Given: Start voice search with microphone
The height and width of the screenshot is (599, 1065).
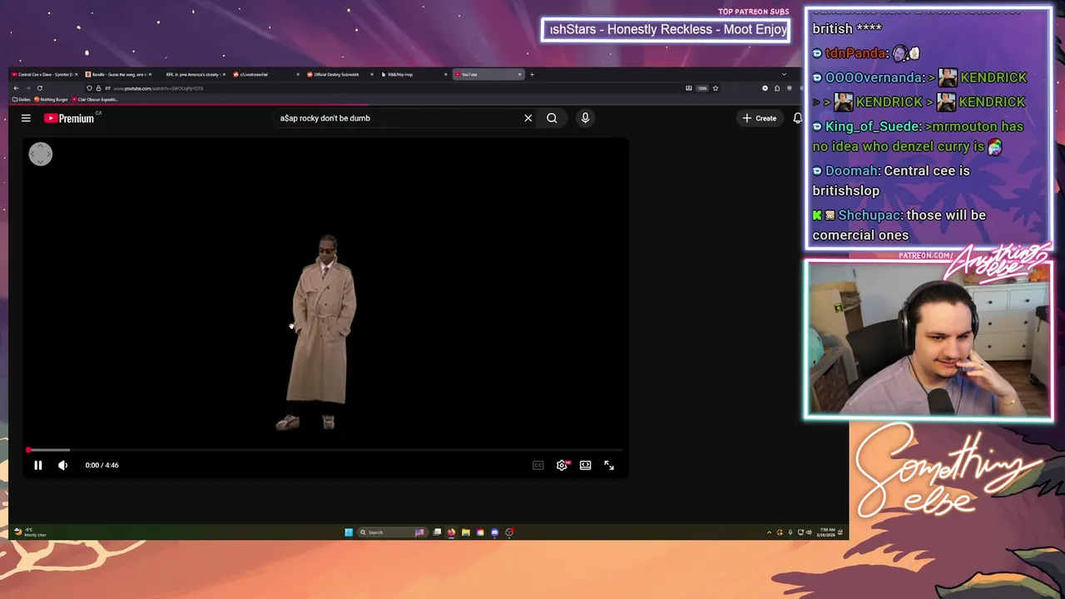Looking at the screenshot, I should point(585,118).
